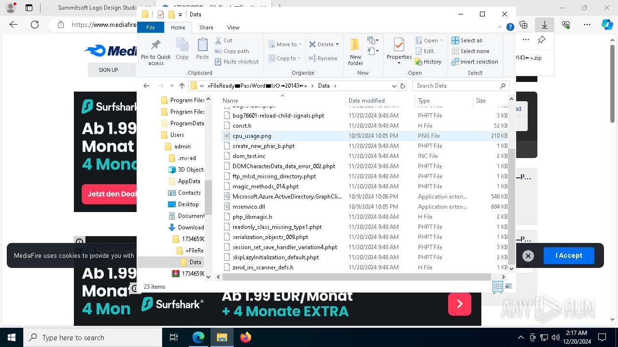
Task: Select cpu_usage.png file
Action: [x=365, y=136]
